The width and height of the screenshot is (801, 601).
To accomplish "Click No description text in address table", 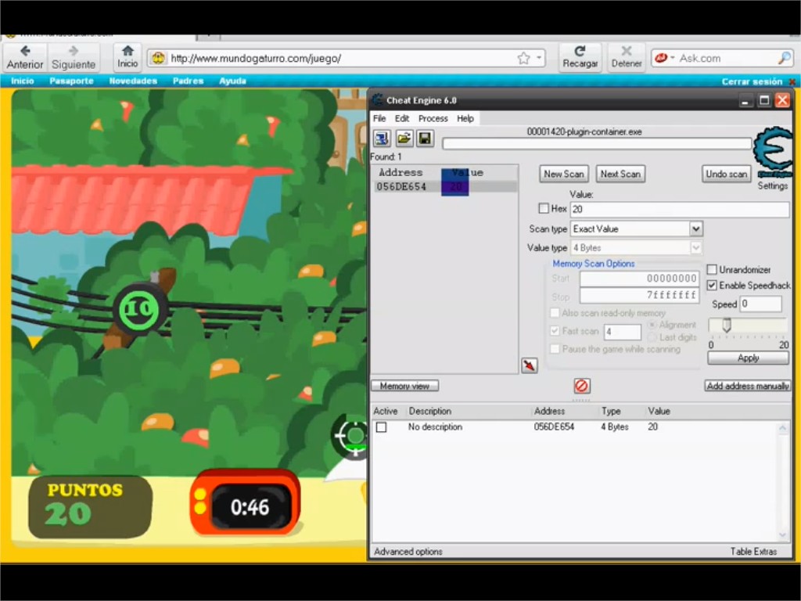I will (435, 426).
